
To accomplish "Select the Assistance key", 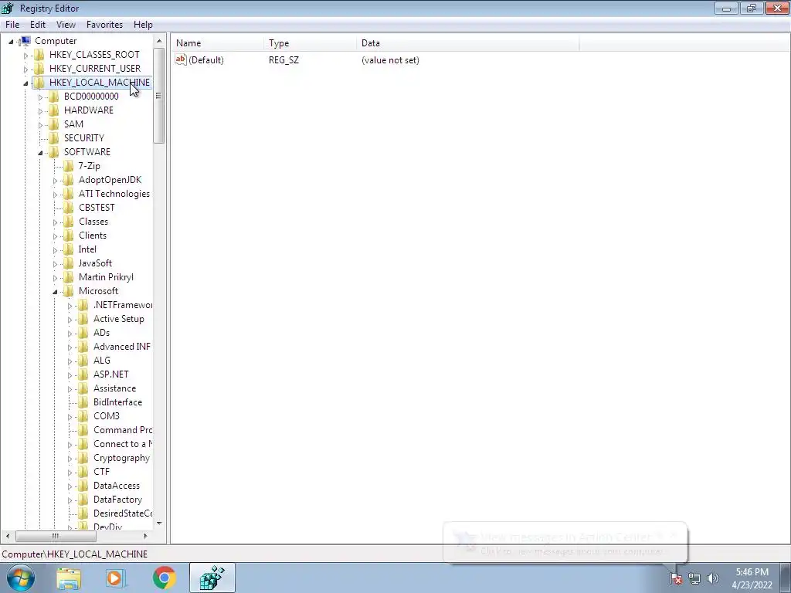I will (x=114, y=388).
